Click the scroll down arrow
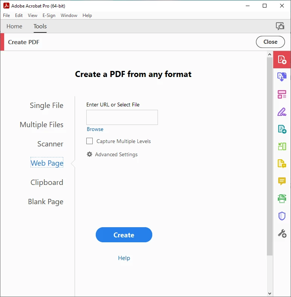291x297 pixels. click(x=270, y=294)
